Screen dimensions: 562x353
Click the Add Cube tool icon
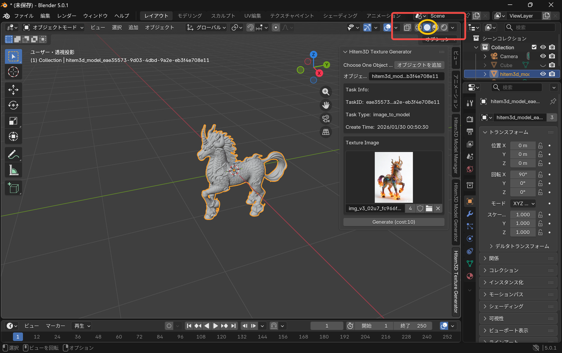click(x=13, y=188)
